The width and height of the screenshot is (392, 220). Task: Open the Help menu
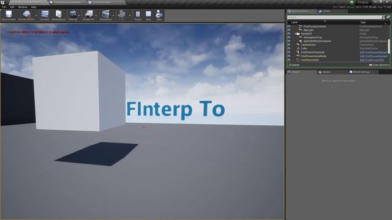click(34, 7)
